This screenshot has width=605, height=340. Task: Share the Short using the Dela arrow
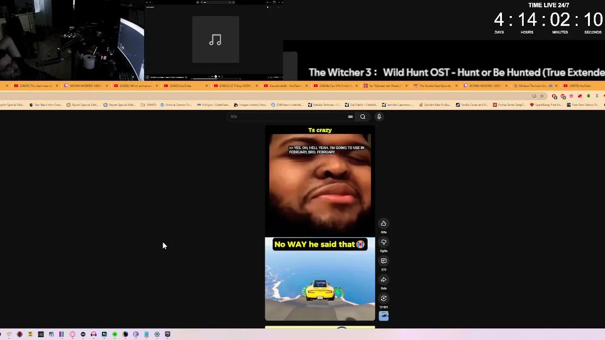(x=383, y=280)
